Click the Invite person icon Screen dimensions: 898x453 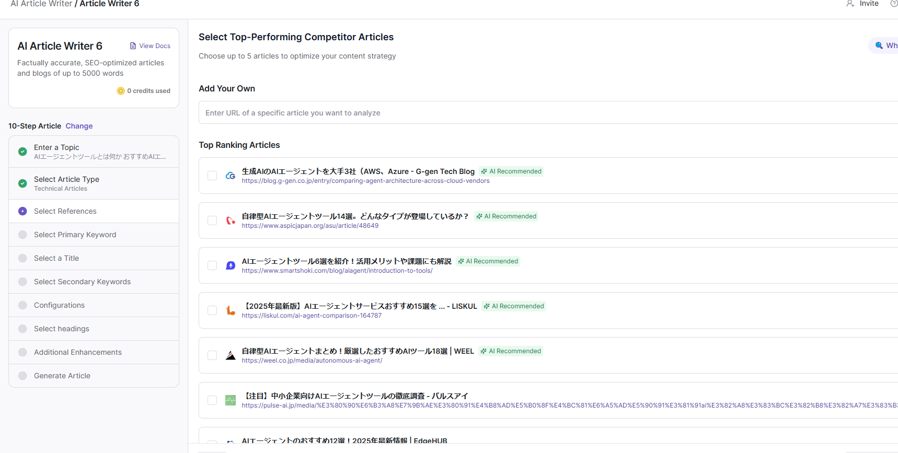850,4
